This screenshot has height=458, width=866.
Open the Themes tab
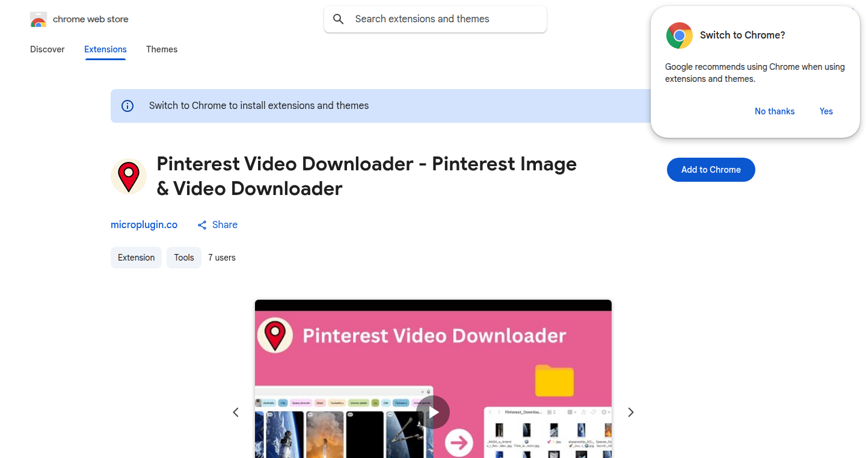[x=162, y=49]
